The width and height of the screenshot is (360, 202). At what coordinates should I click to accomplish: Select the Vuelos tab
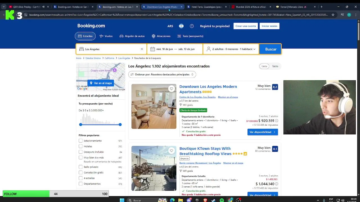coord(106,36)
